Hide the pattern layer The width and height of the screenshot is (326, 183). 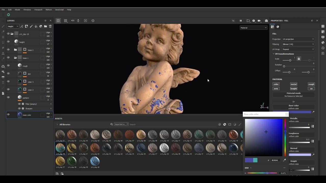[x=8, y=98]
